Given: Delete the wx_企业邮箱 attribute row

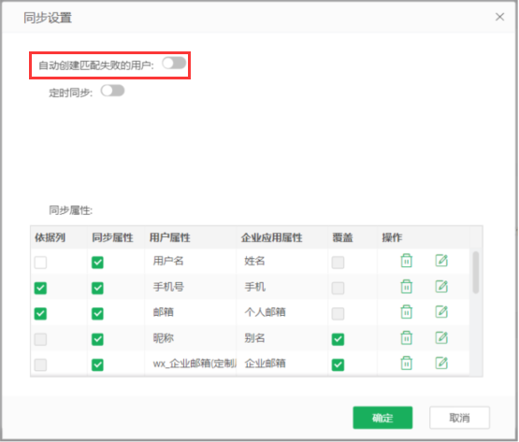Looking at the screenshot, I should coord(407,364).
